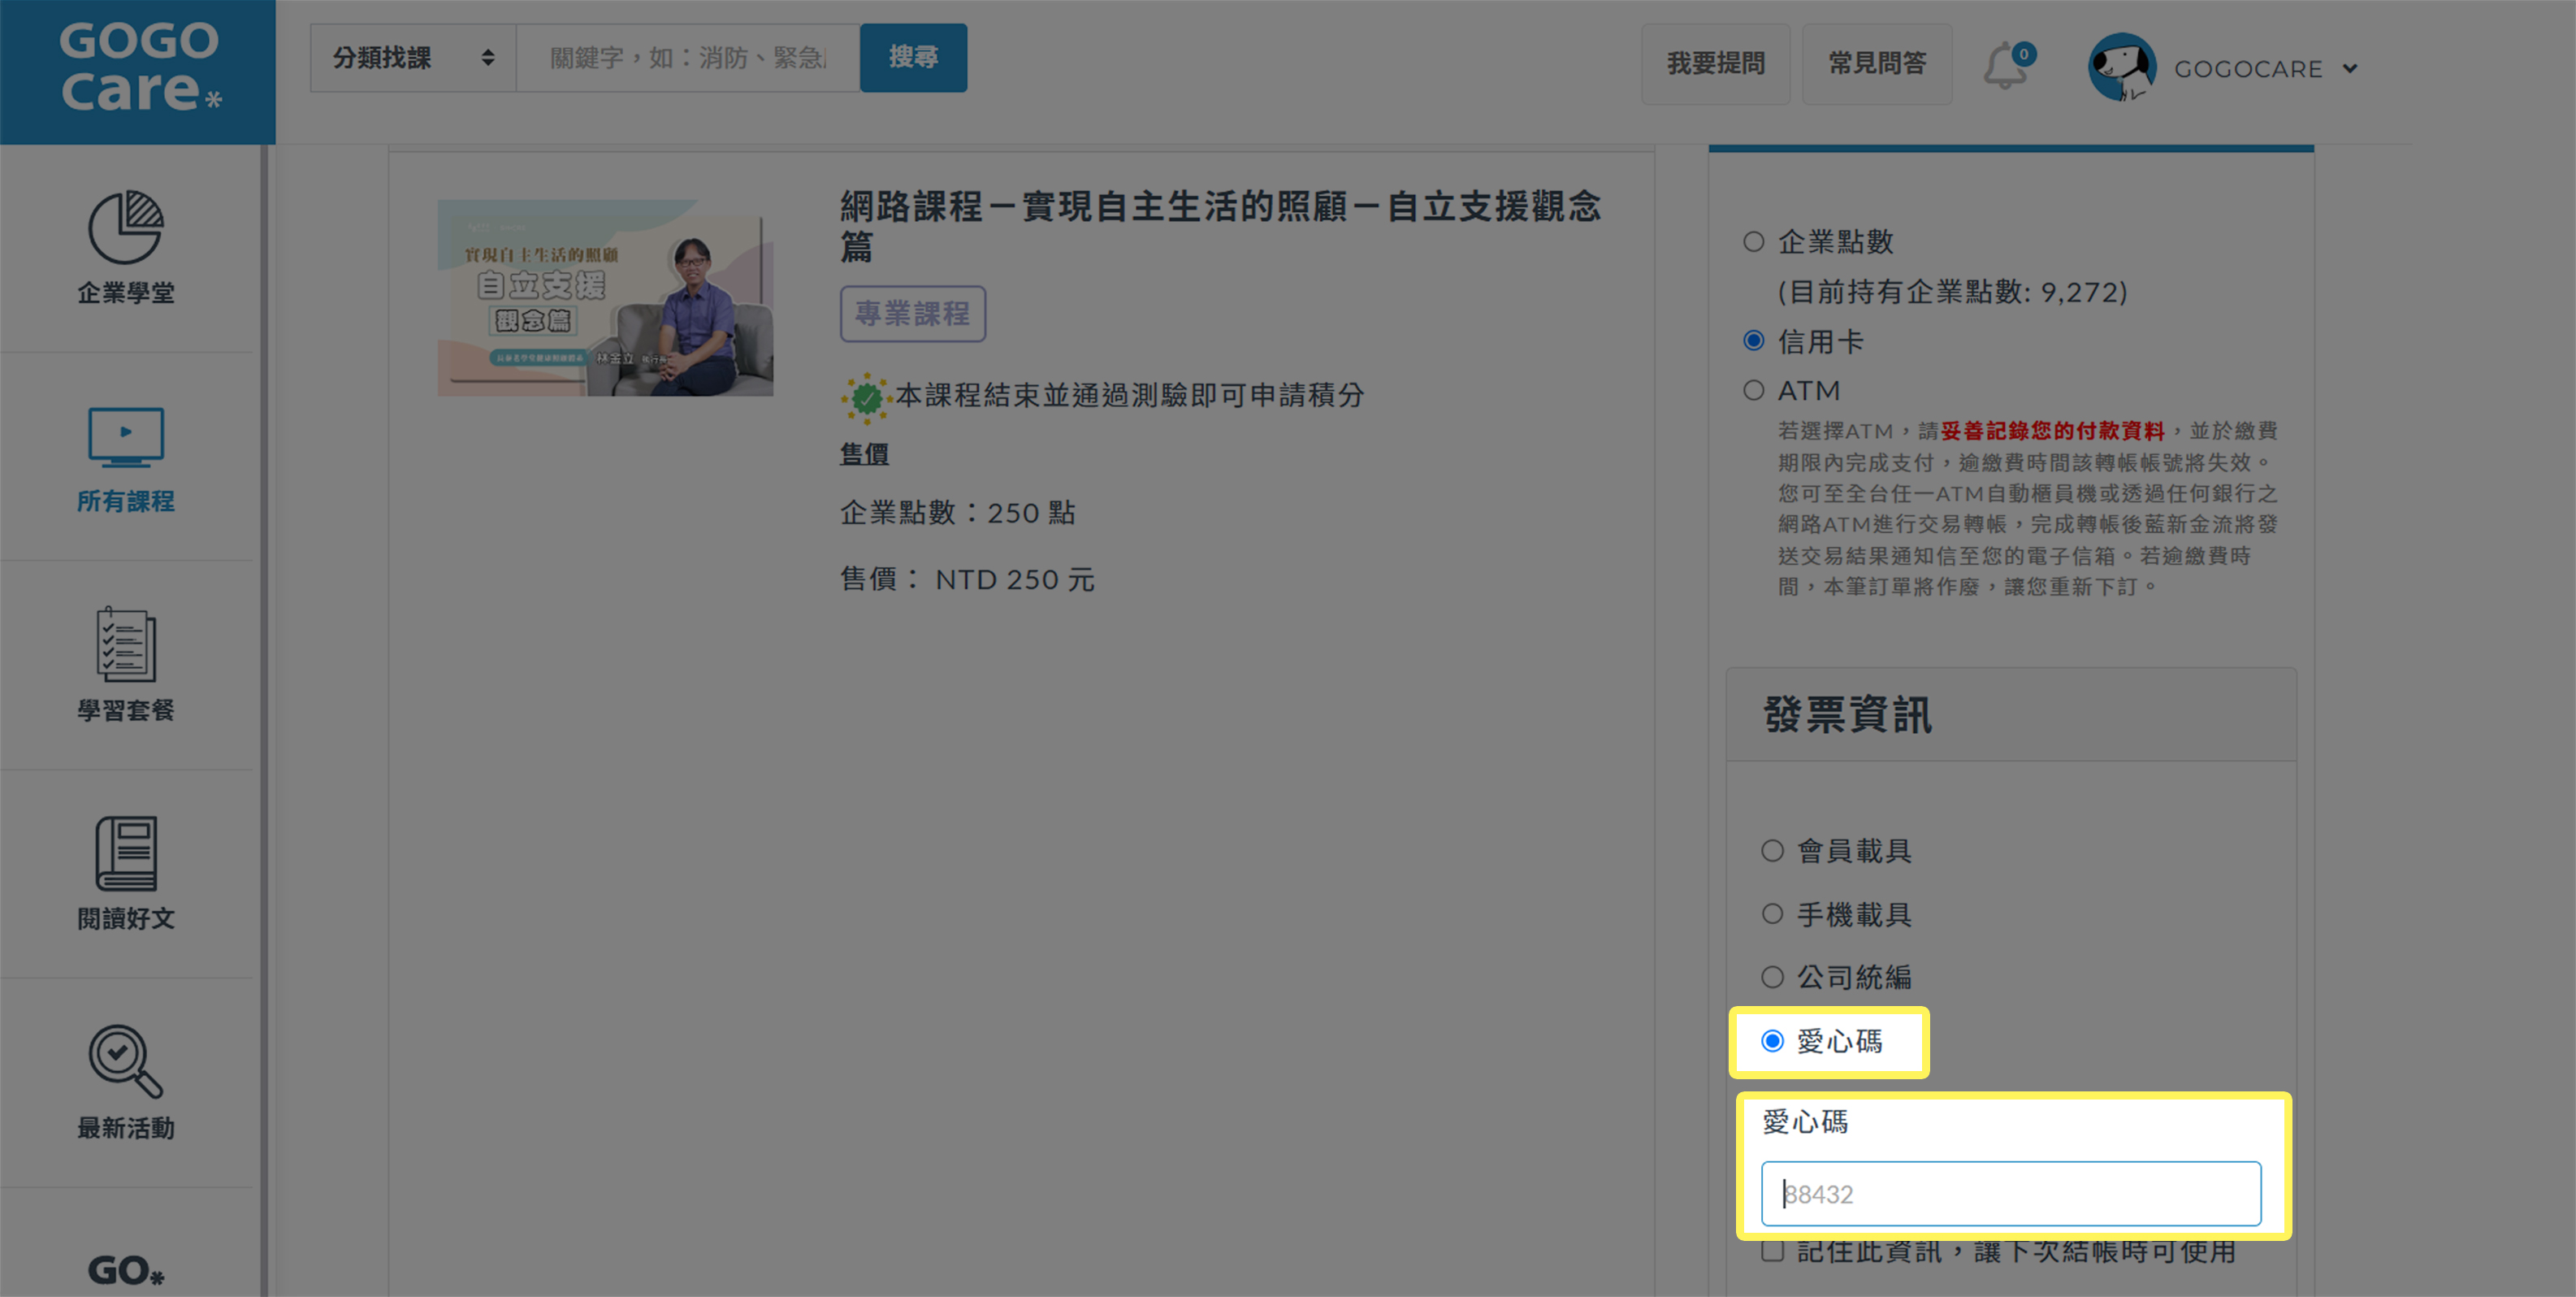Select the ATM payment radio button
2576x1297 pixels.
tap(1754, 390)
